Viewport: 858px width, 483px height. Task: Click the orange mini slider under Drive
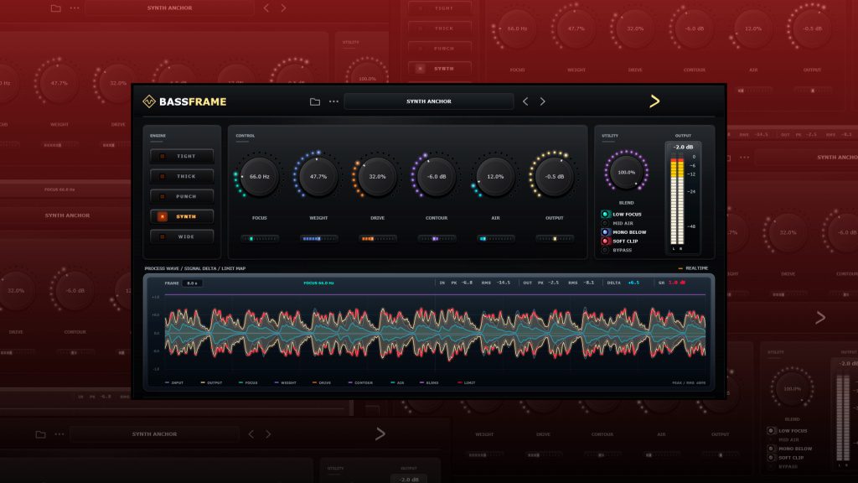pos(377,239)
